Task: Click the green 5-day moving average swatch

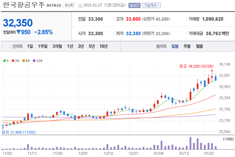Action: click(x=5, y=61)
